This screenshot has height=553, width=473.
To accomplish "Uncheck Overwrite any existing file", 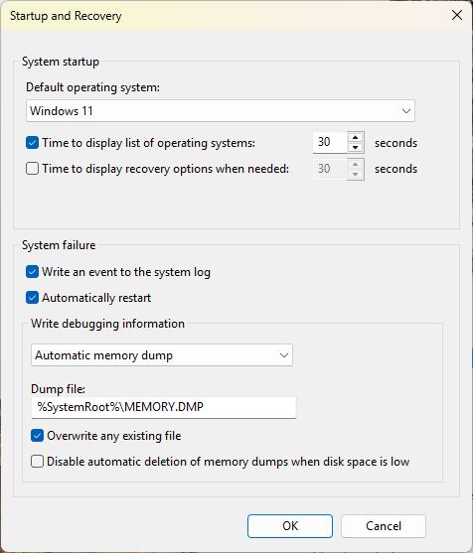I will [x=37, y=436].
